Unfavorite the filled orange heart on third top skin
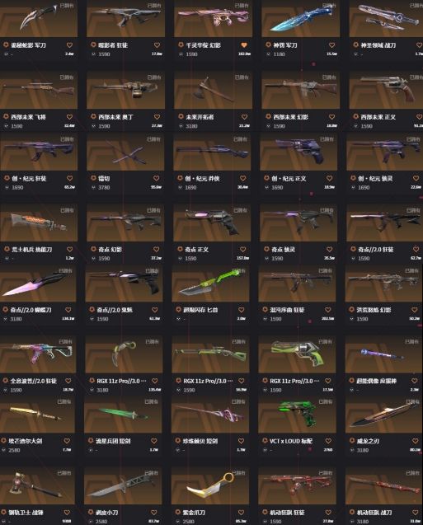 pyautogui.click(x=244, y=45)
